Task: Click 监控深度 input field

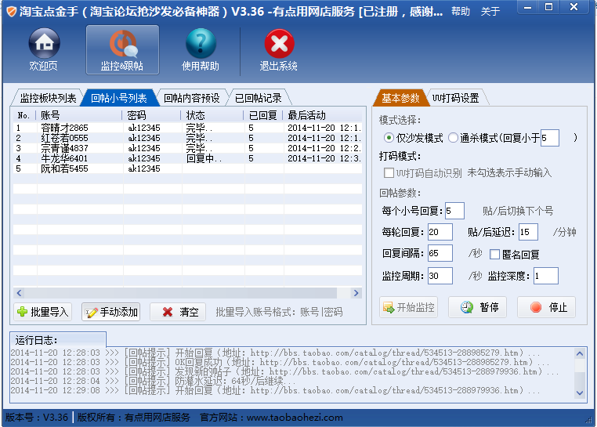Action: coord(546,276)
